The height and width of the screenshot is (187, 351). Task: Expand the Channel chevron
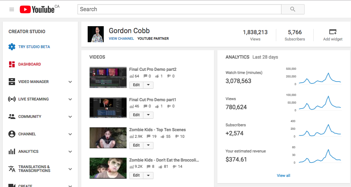click(x=70, y=134)
